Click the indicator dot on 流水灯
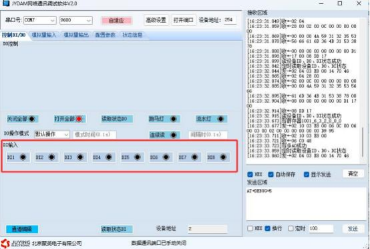This screenshot has height=249, width=370. [x=220, y=119]
